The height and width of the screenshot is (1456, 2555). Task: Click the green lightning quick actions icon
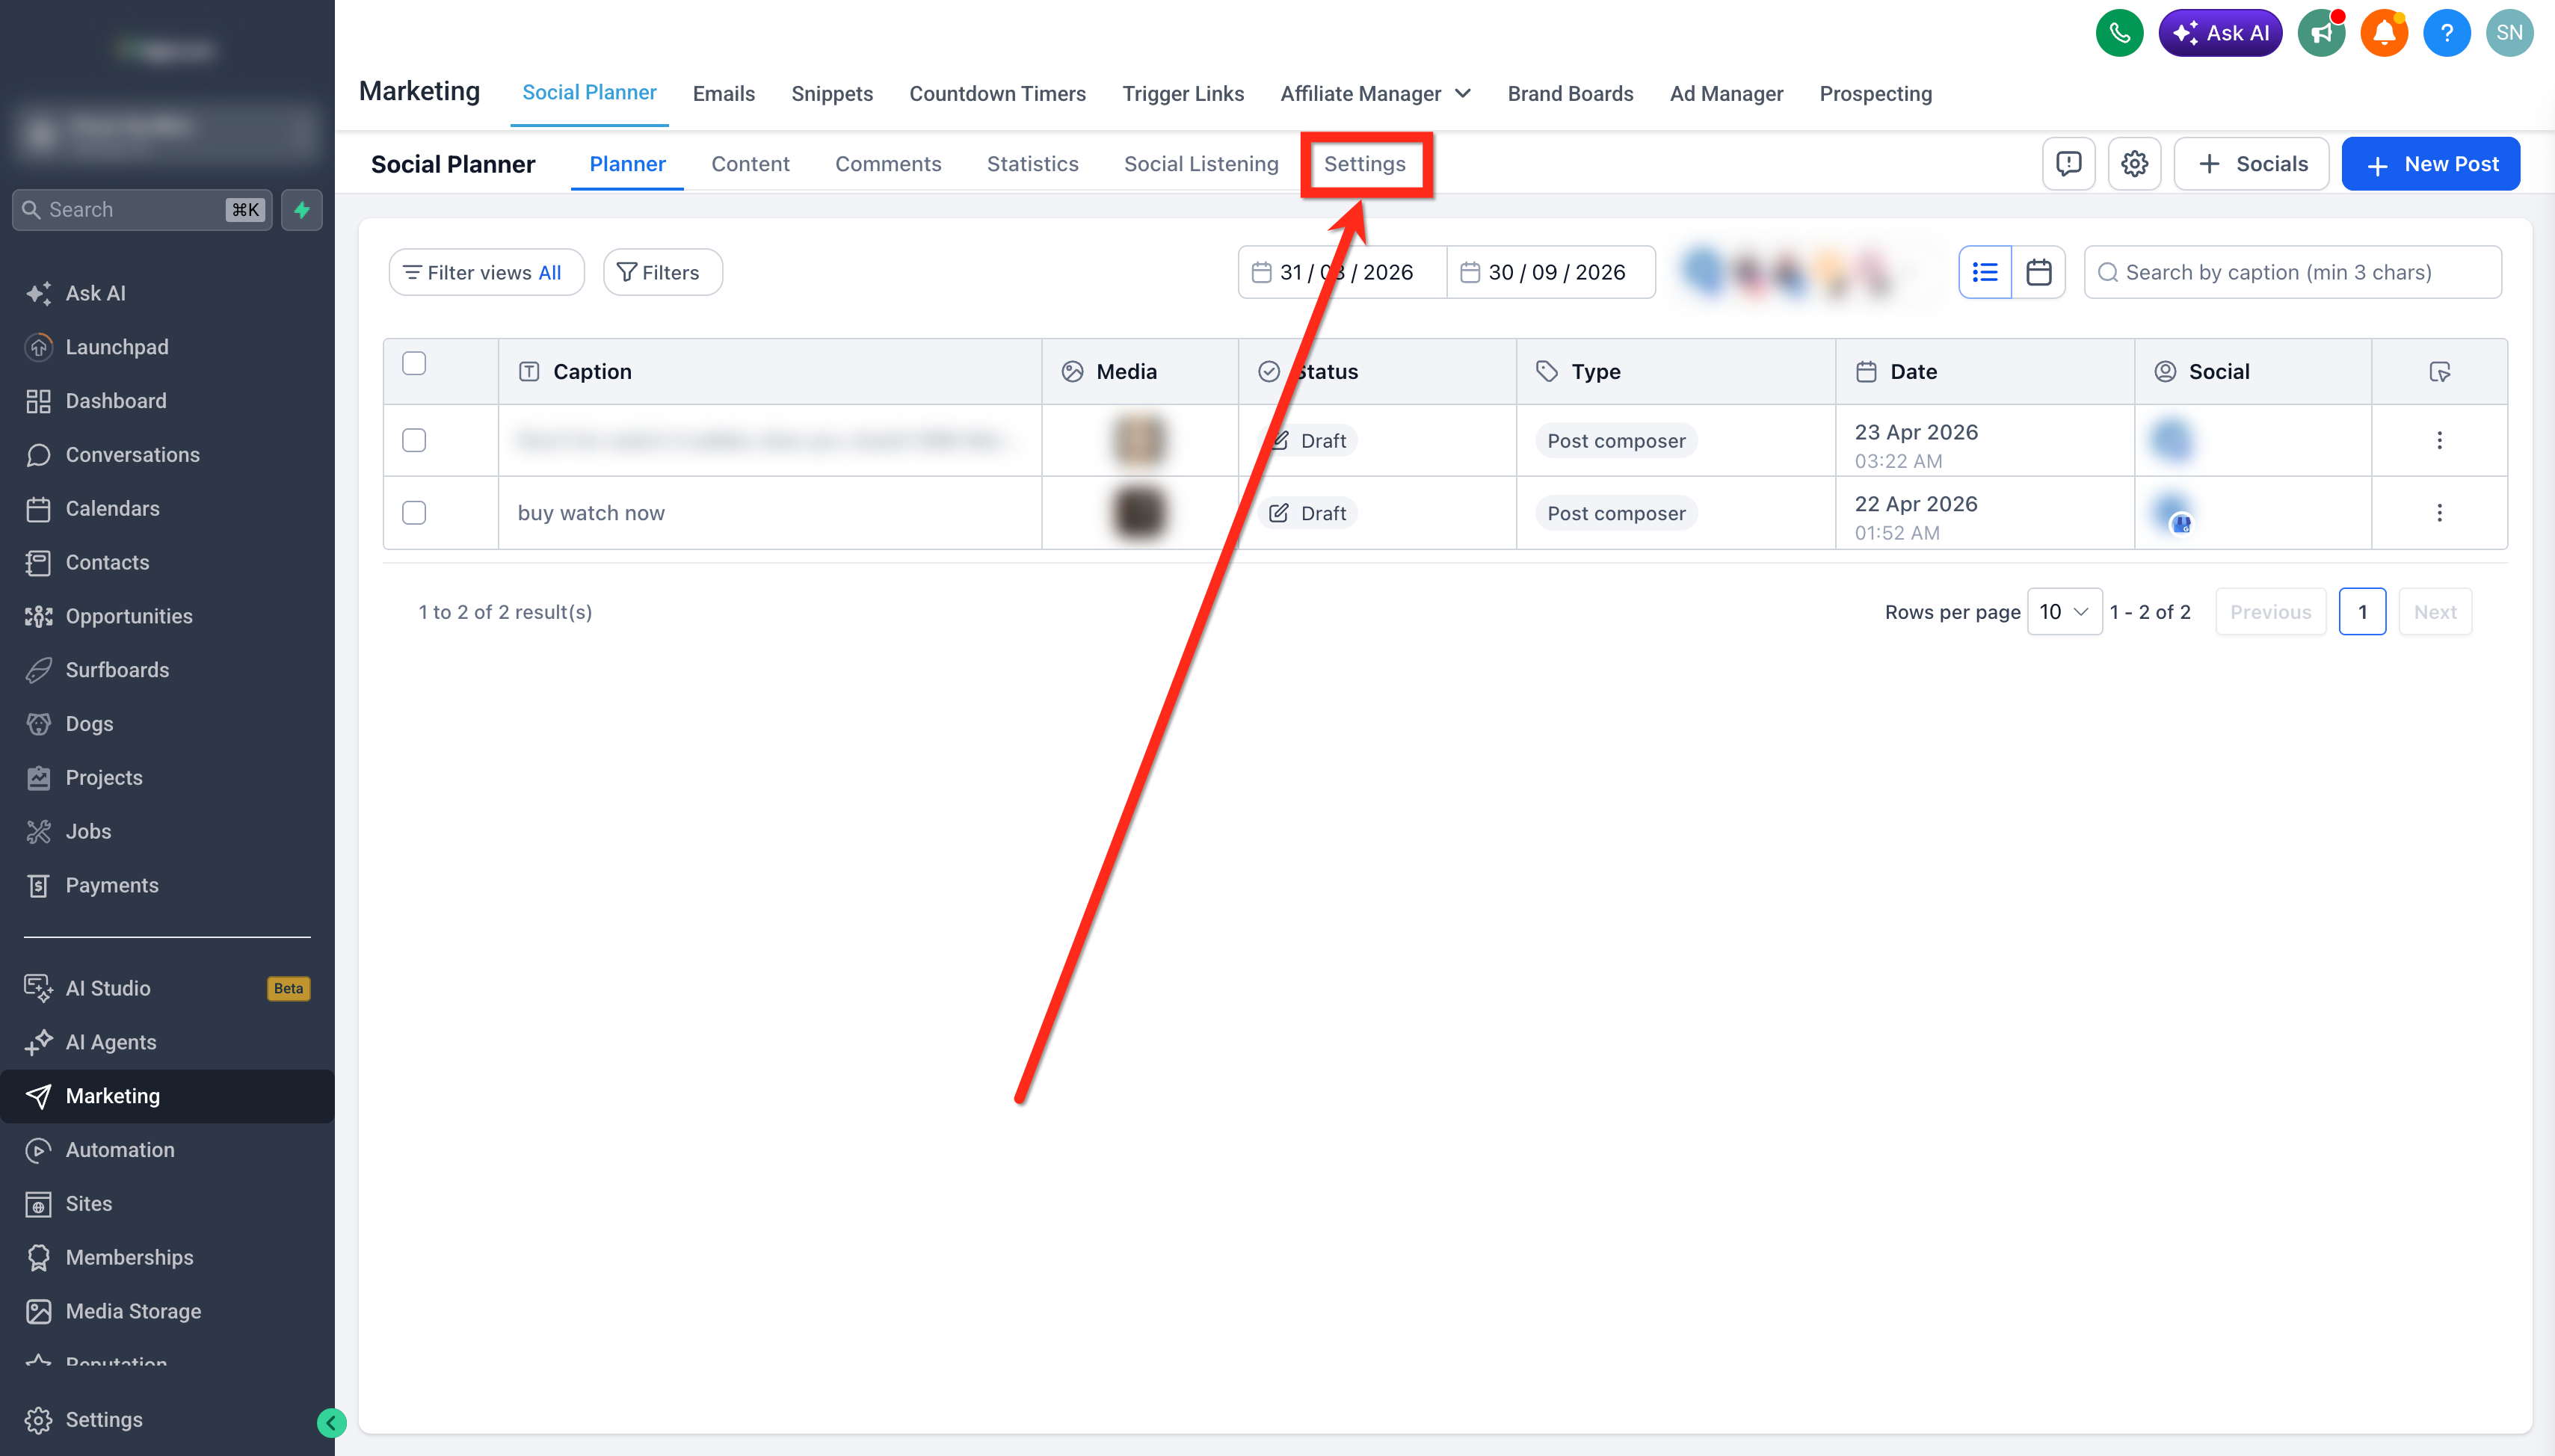tap(302, 210)
